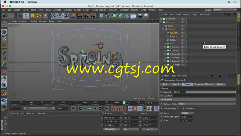Screen dimensions: 241x136
Task: Open the Spotlight search icon
Action: [229, 2]
